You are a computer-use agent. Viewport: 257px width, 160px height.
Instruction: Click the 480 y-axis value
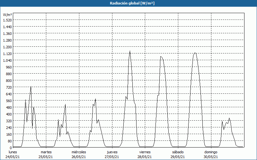(9, 107)
